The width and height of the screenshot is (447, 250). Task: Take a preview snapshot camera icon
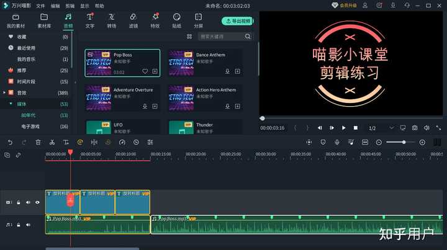415,128
